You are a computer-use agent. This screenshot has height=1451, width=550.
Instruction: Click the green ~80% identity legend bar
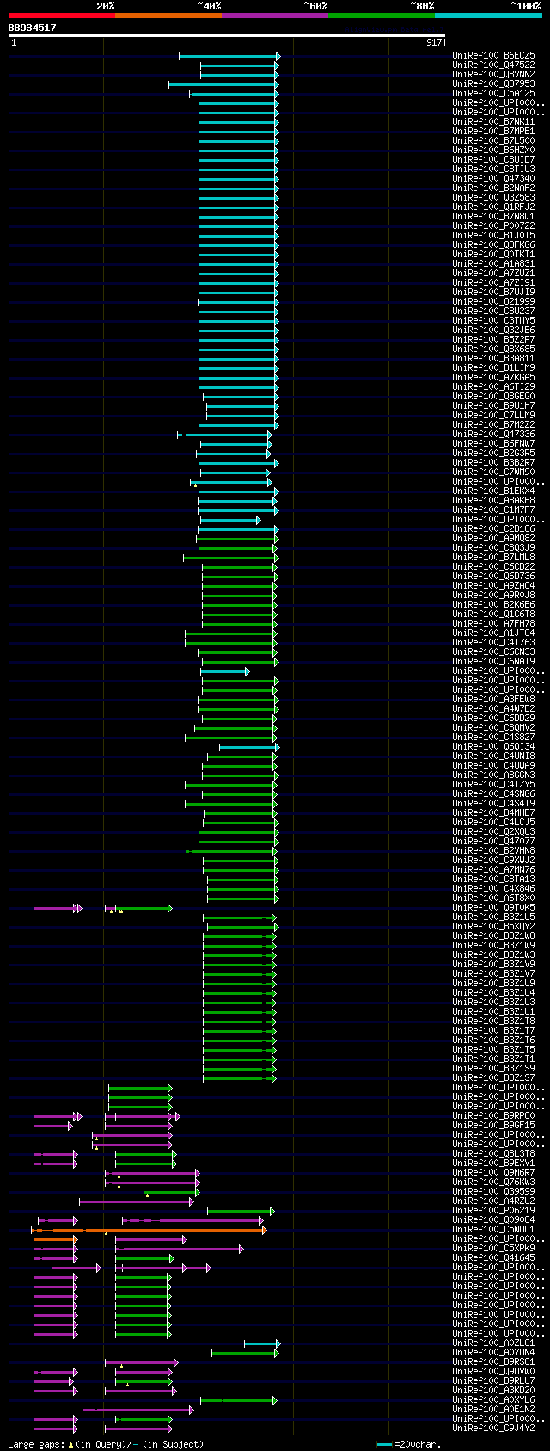click(x=381, y=15)
